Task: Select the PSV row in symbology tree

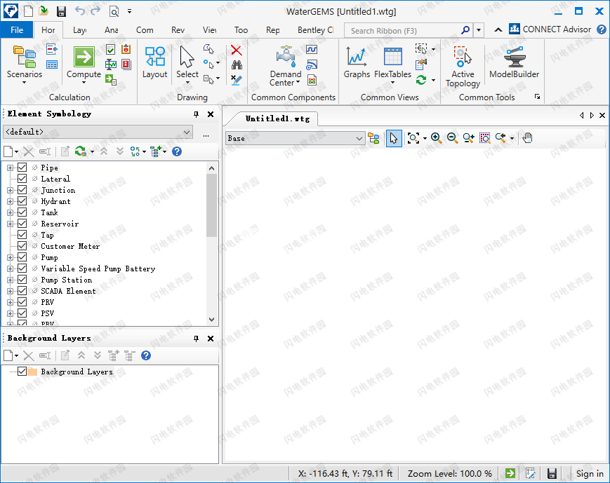Action: click(48, 313)
